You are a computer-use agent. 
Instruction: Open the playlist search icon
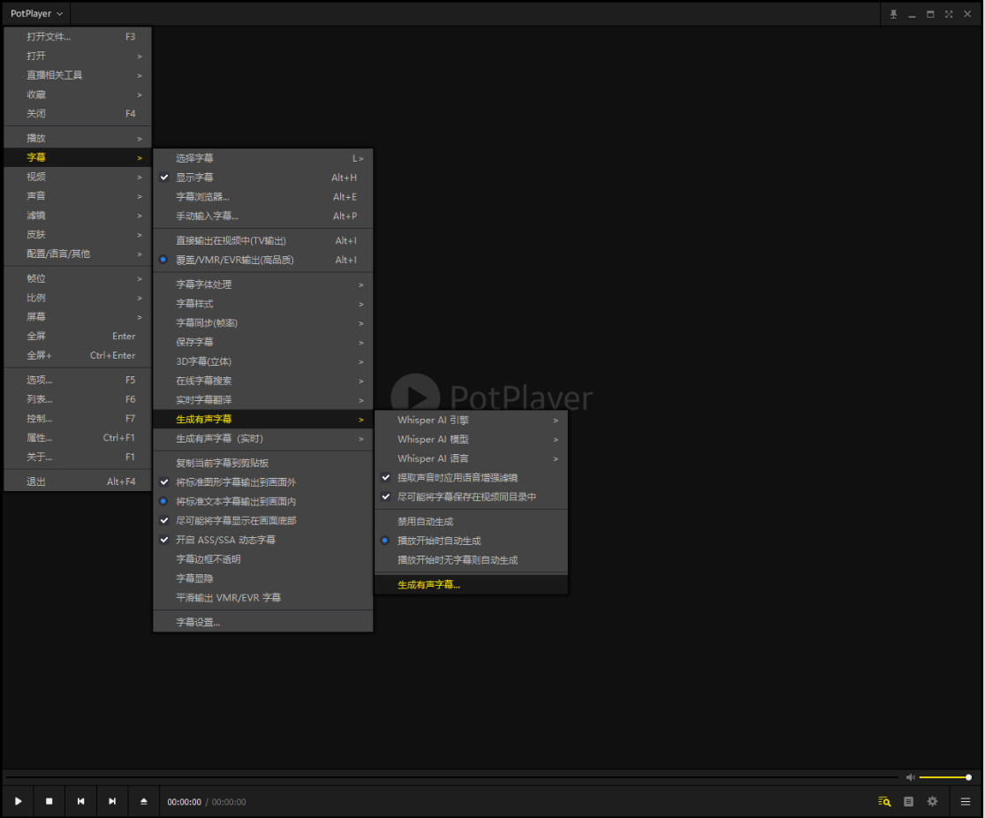(884, 801)
